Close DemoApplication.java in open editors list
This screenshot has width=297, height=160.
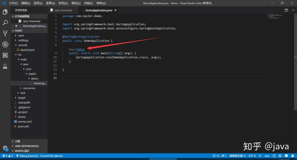(16, 26)
